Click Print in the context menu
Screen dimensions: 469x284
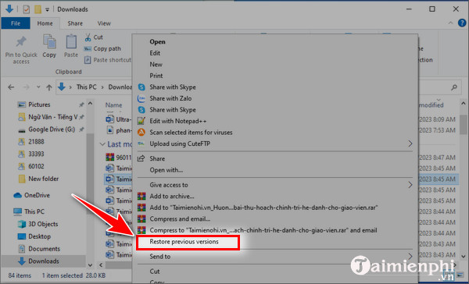[x=156, y=76]
